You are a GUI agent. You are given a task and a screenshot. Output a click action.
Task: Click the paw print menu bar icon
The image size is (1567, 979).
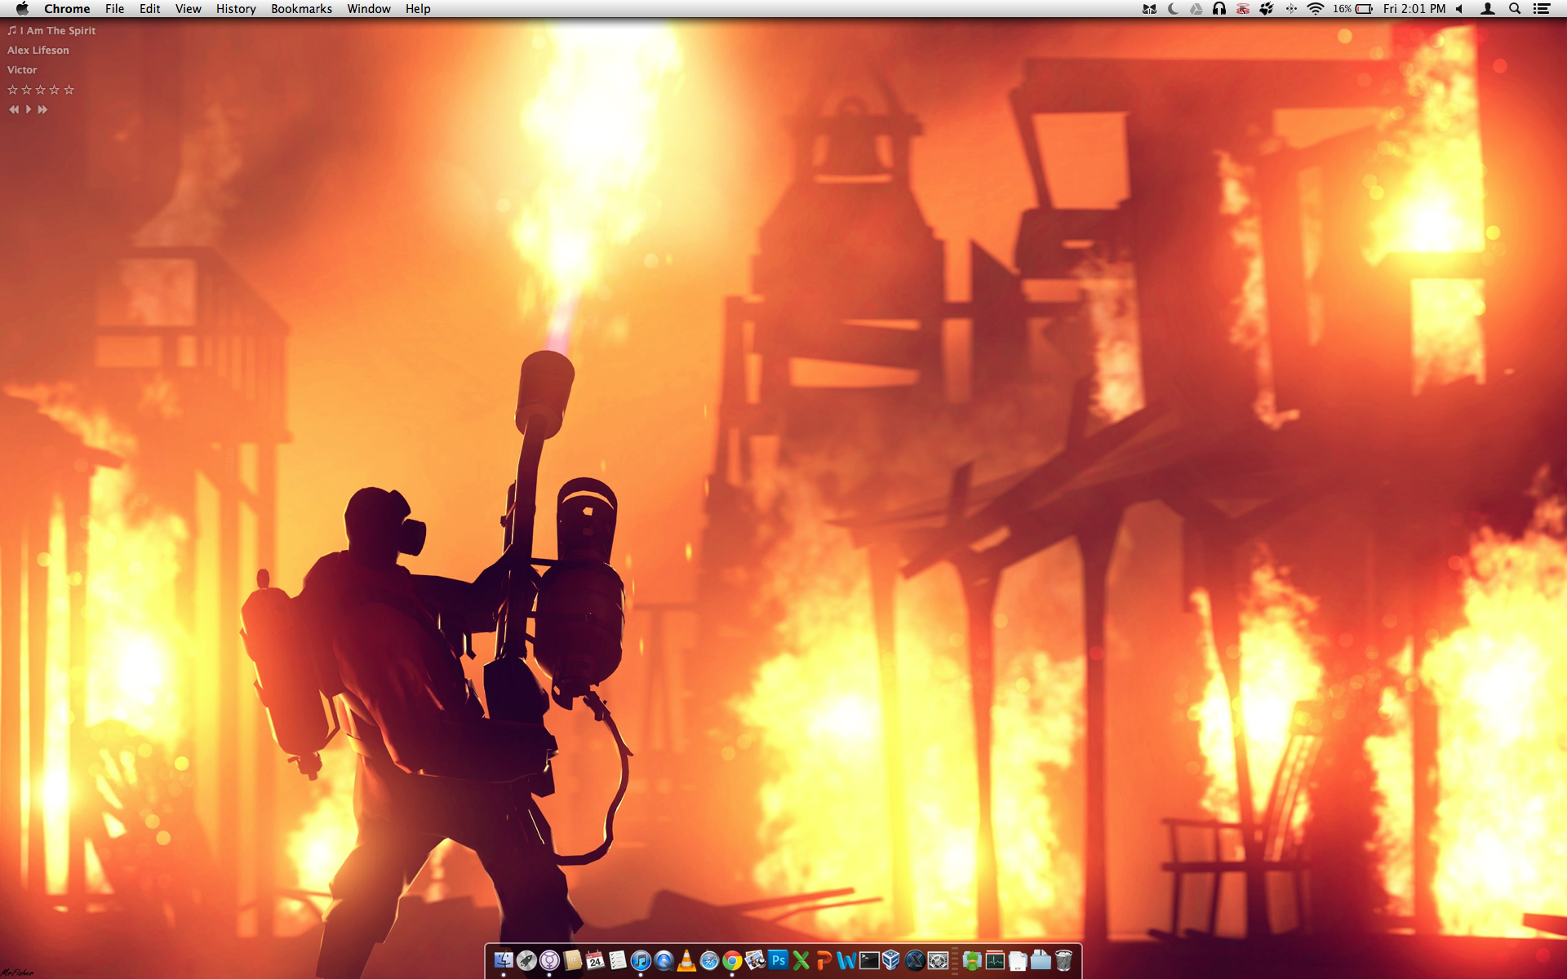(x=1267, y=9)
